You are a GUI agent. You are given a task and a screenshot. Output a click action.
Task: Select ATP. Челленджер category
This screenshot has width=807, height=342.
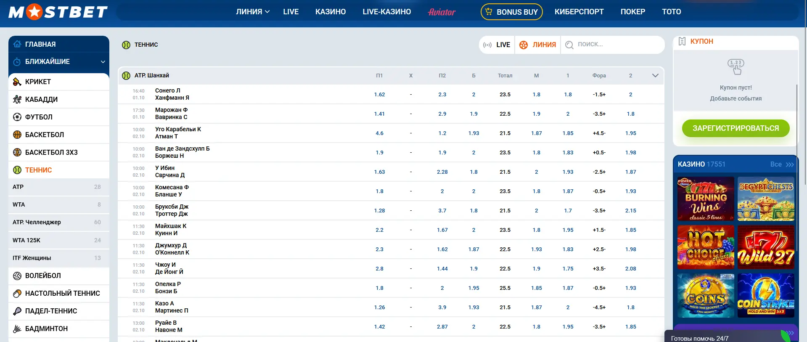(58, 223)
